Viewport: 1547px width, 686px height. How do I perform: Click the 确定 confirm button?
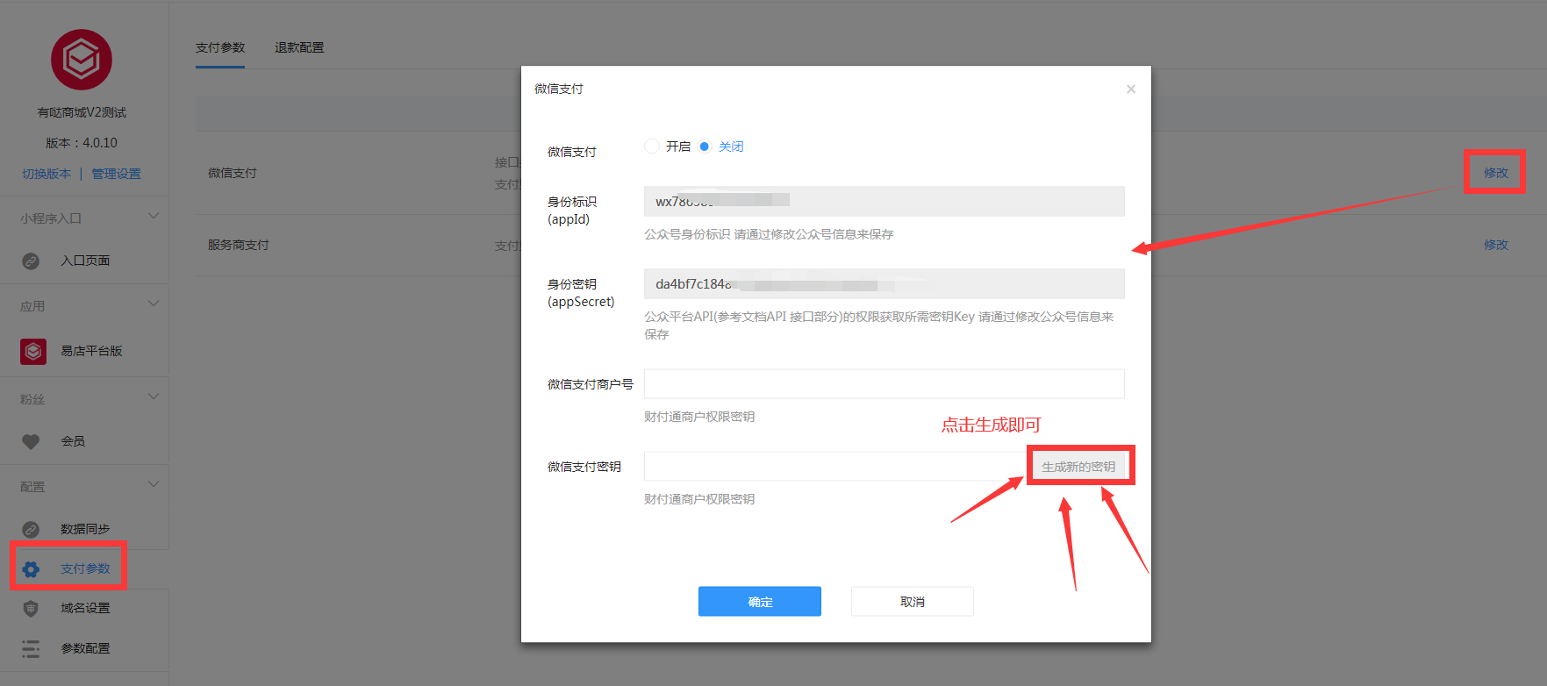(x=760, y=602)
